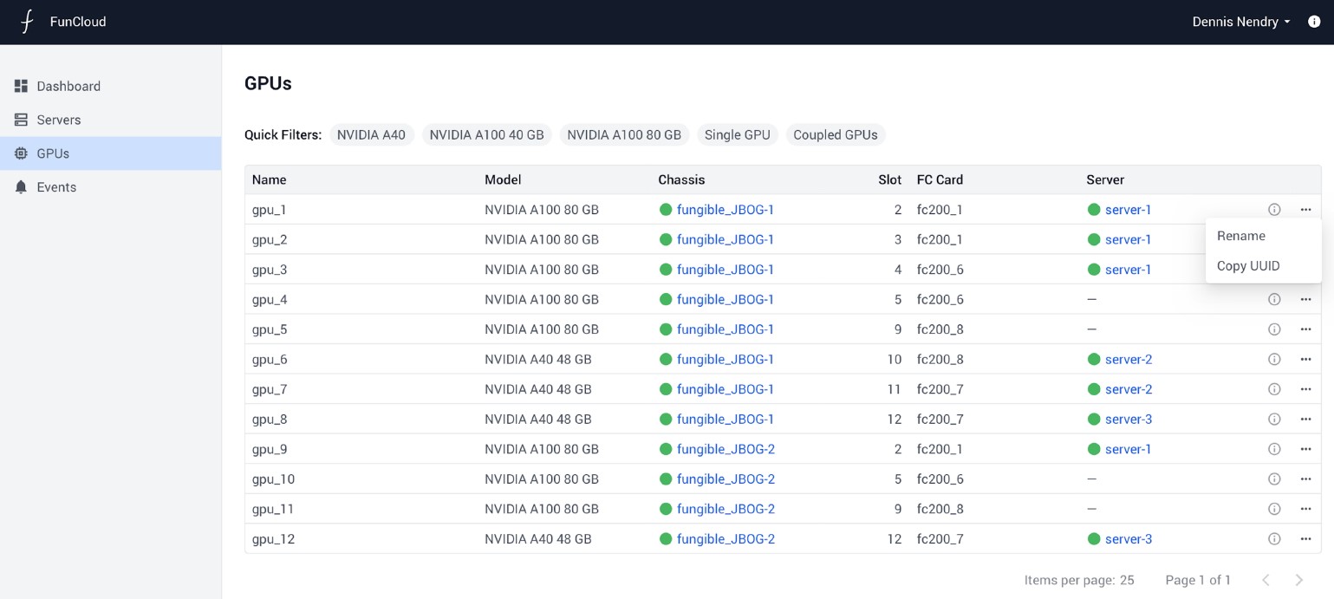Image resolution: width=1334 pixels, height=599 pixels.
Task: Sort the table by Slot column header
Action: pyautogui.click(x=889, y=180)
